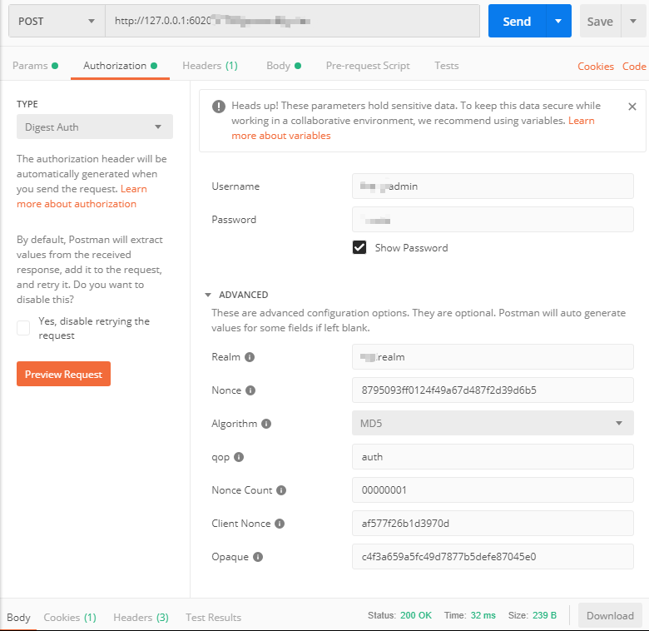Enable the disable retrying the request checkbox

click(x=23, y=328)
